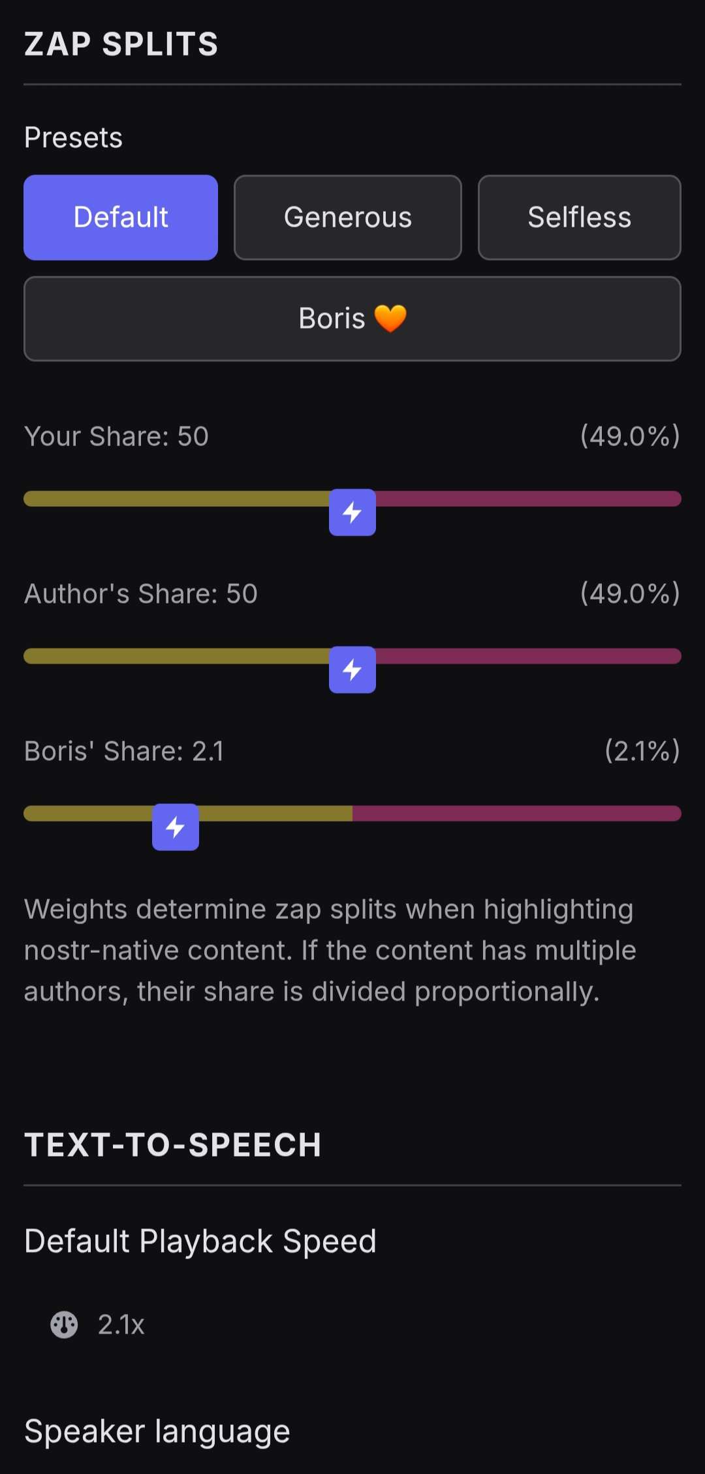Image resolution: width=705 pixels, height=1474 pixels.
Task: Click the Your Share lightning slider handle
Action: (x=352, y=512)
